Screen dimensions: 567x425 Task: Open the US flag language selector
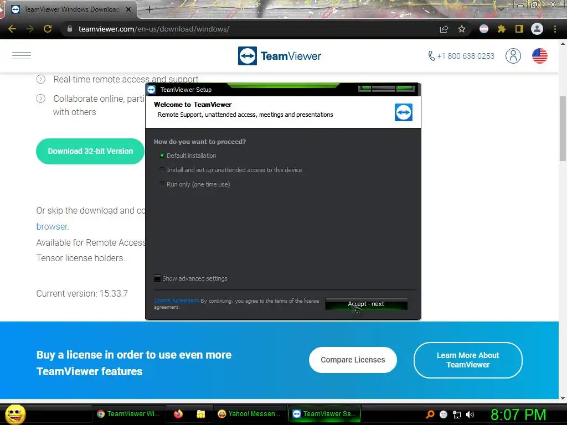539,56
